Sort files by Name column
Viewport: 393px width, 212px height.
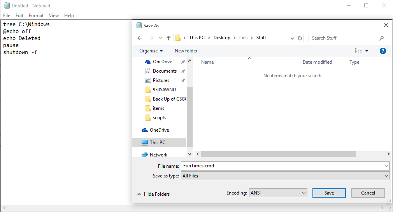(x=207, y=62)
